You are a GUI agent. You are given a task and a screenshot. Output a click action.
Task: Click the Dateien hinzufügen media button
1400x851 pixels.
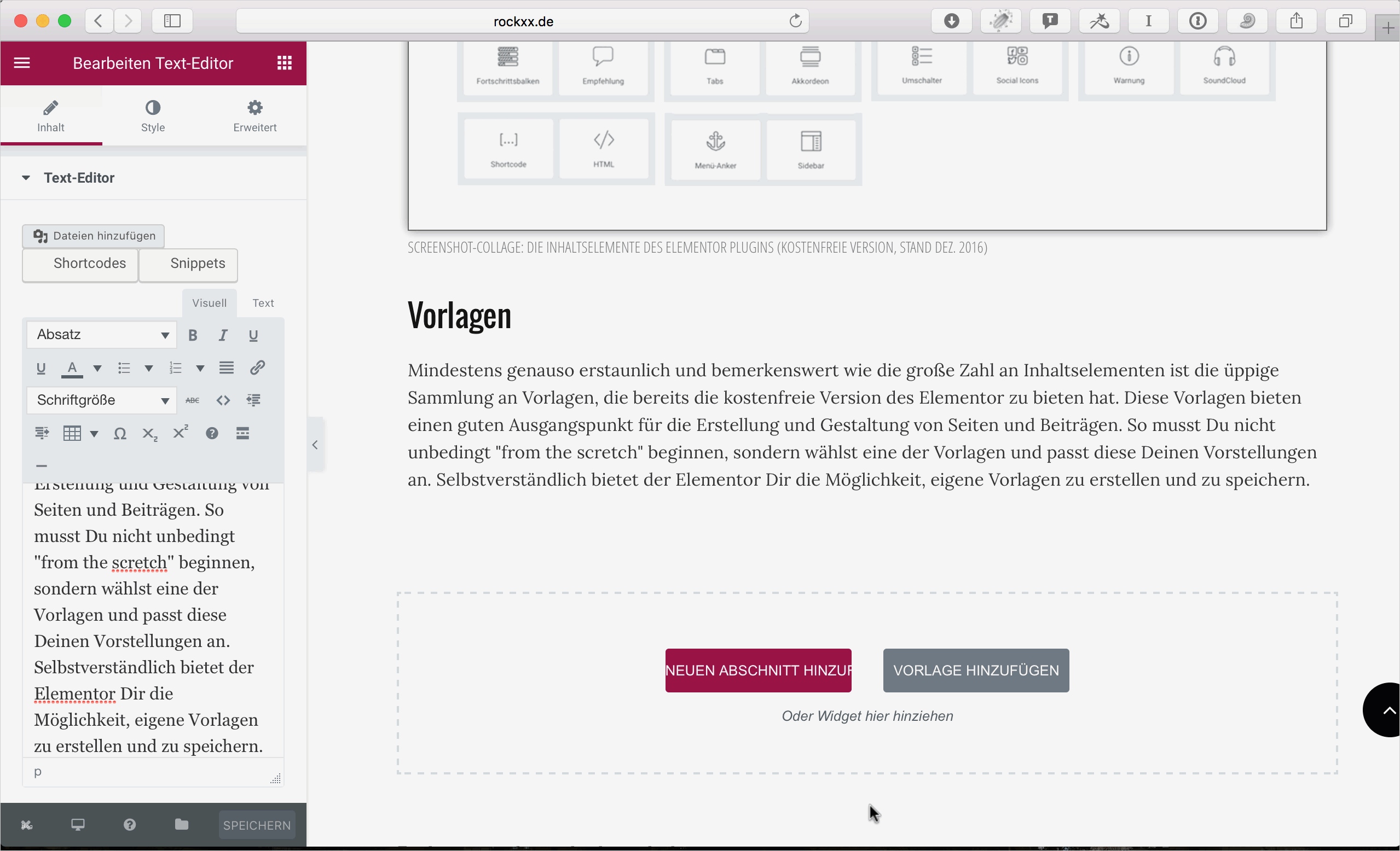(93, 236)
